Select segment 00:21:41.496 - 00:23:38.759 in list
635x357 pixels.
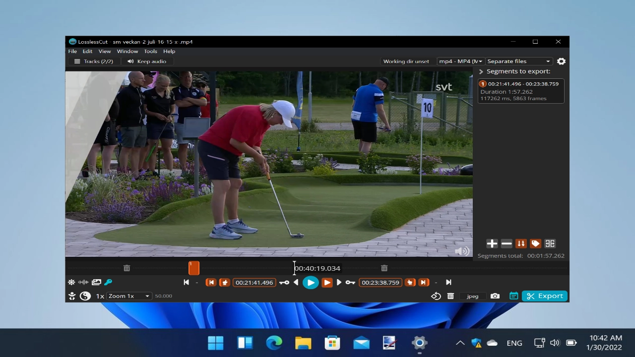[x=521, y=91]
